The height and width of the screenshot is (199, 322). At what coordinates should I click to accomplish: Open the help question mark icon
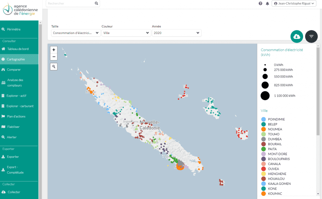[260, 3]
